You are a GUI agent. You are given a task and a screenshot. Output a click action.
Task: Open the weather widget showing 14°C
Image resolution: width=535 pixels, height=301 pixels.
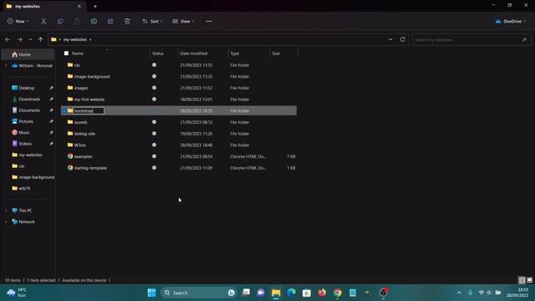(17, 293)
